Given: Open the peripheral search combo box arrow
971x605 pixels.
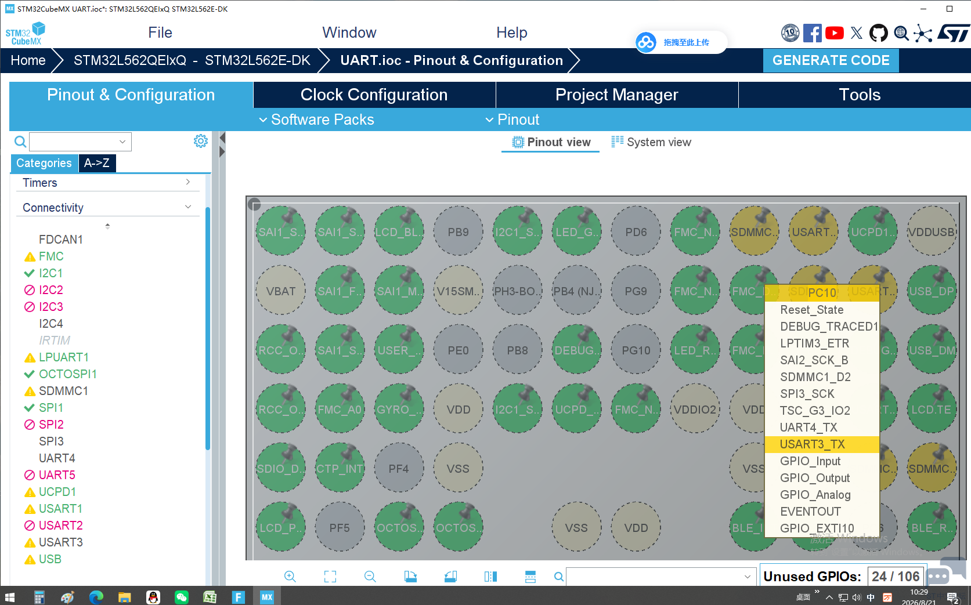Looking at the screenshot, I should pos(122,142).
